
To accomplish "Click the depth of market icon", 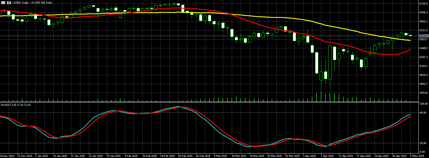I will pyautogui.click(x=9, y=3).
